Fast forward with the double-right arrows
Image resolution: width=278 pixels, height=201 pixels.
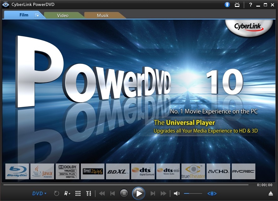(163, 193)
